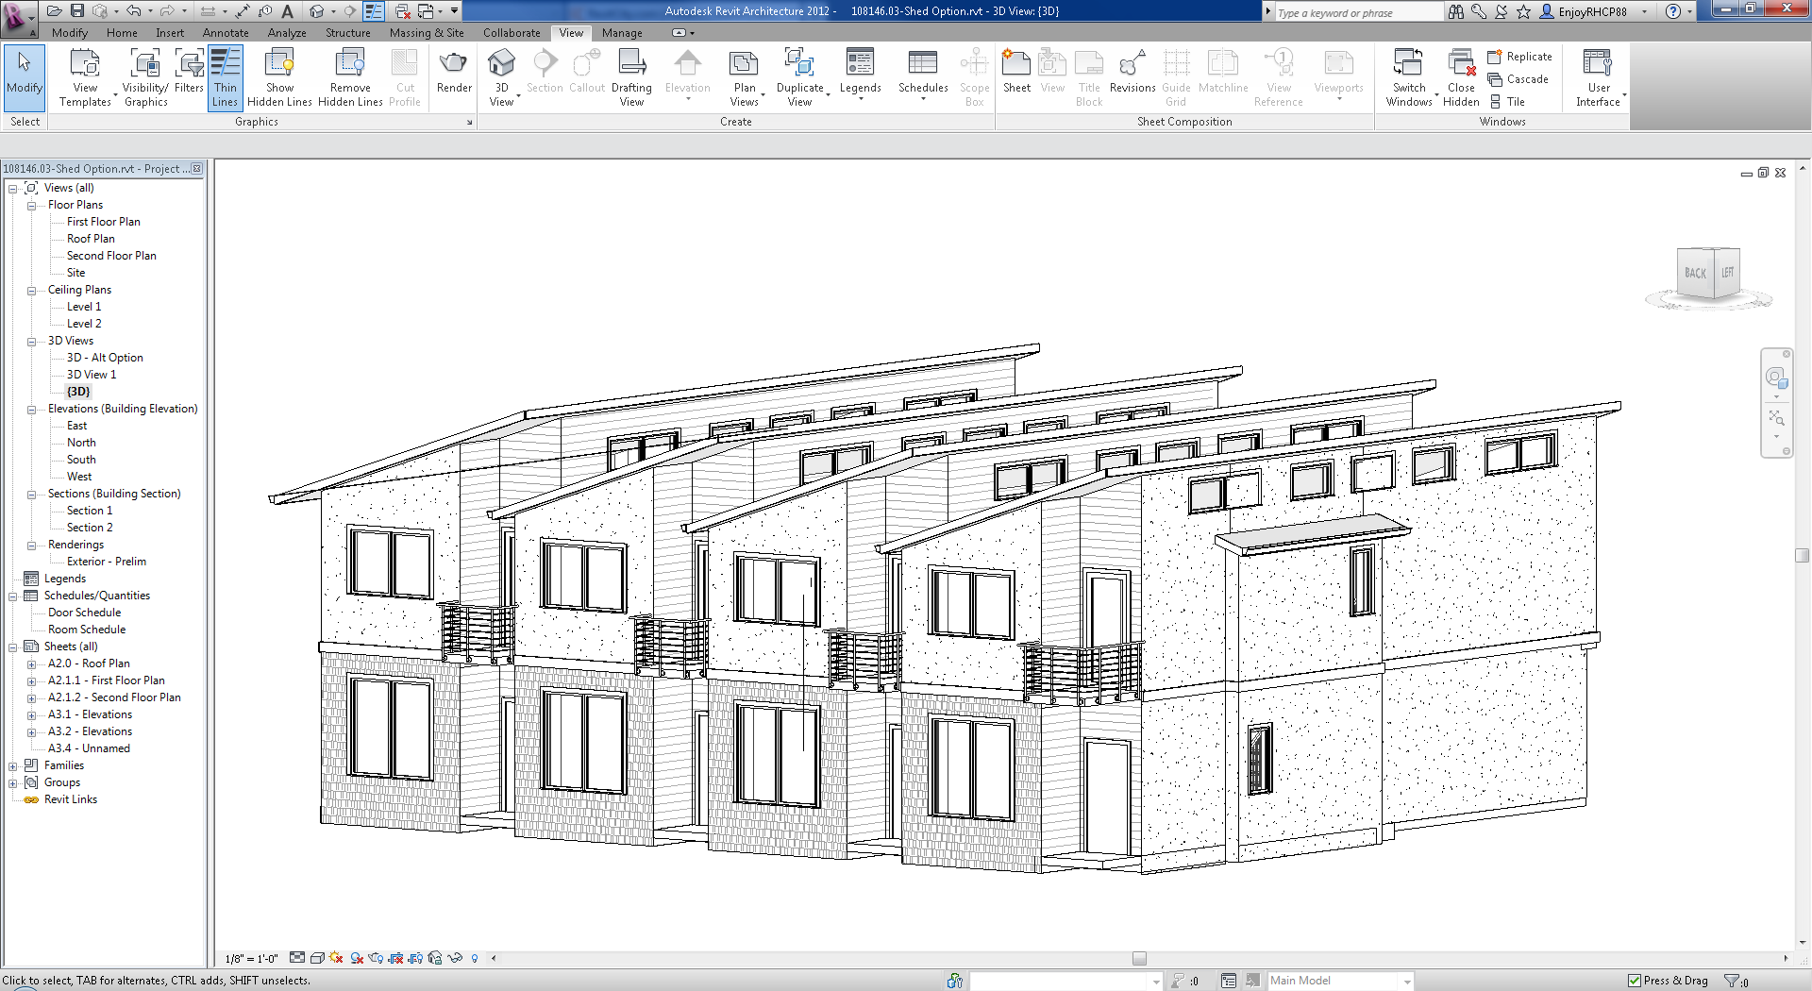Select the Revit Links item
This screenshot has width=1812, height=991.
click(70, 799)
